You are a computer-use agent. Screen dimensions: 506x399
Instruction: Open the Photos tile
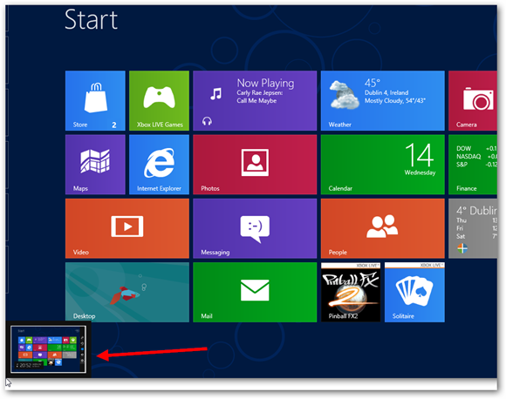tap(255, 165)
